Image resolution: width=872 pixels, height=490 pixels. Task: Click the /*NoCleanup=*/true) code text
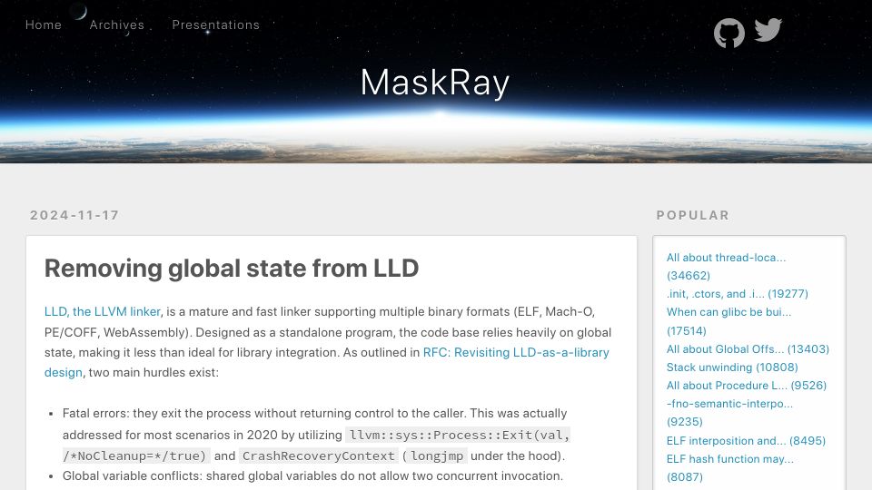point(134,456)
